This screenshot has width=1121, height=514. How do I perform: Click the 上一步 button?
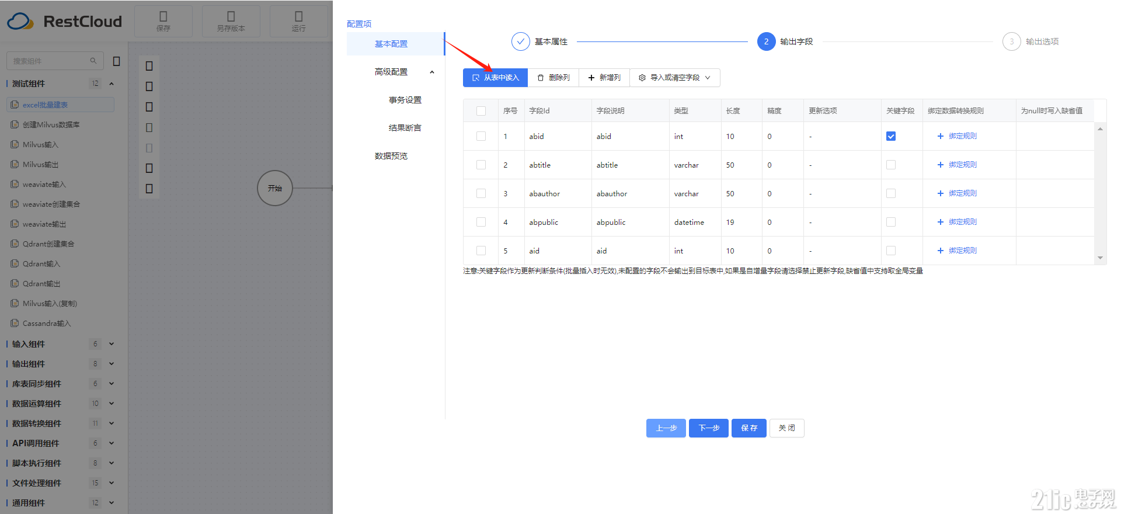click(666, 428)
